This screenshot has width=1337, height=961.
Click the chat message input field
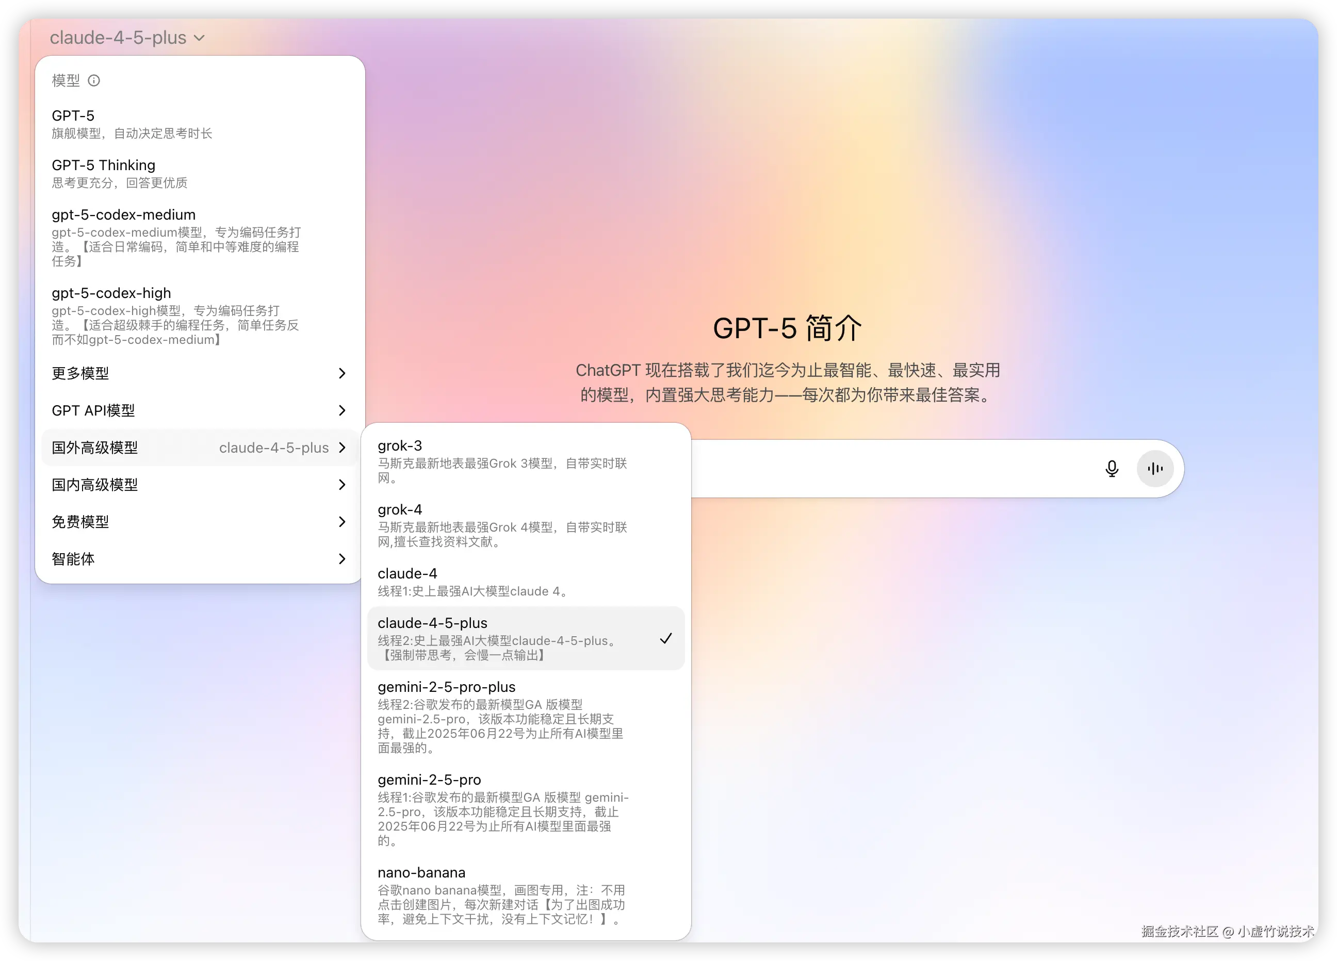coord(884,469)
